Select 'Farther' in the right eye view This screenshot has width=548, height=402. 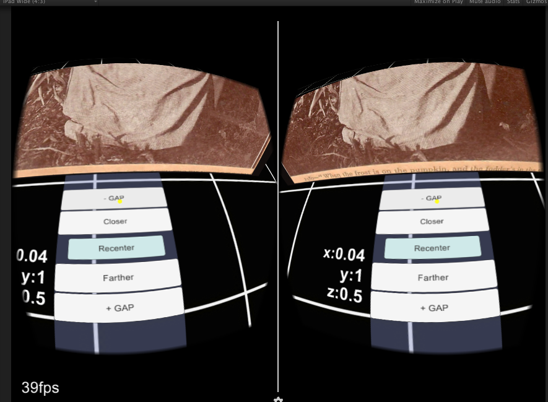[433, 277]
